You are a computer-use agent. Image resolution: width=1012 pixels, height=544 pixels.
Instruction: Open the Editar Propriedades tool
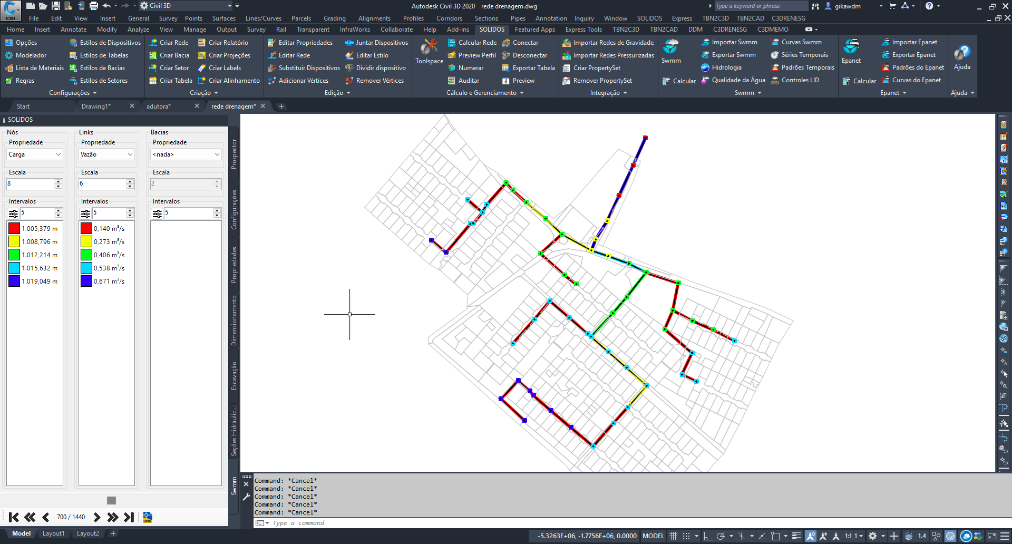click(x=300, y=43)
